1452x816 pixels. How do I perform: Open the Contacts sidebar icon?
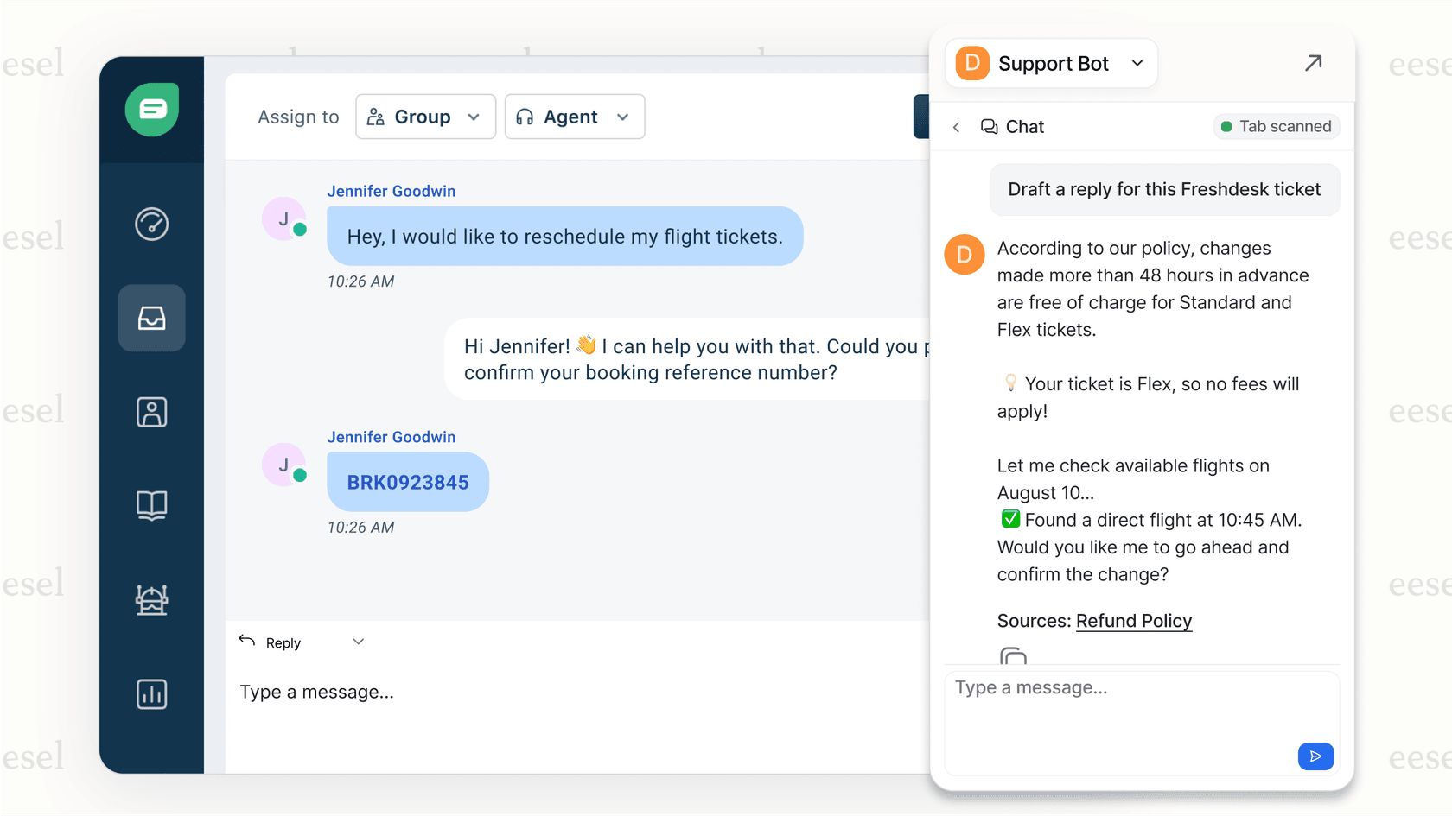(151, 412)
